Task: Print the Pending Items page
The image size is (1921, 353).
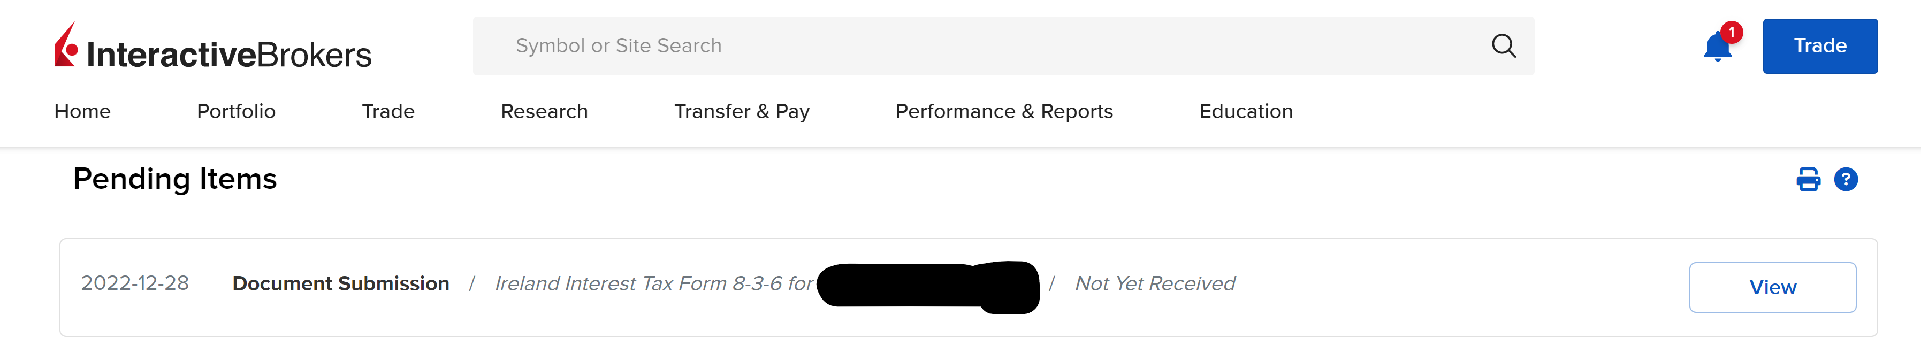Action: click(x=1808, y=180)
